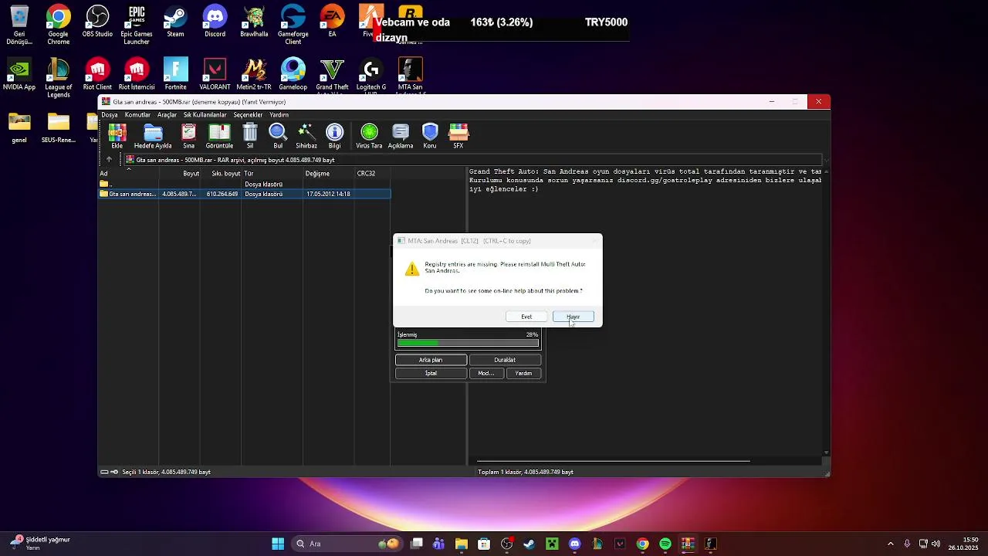The height and width of the screenshot is (556, 988).
Task: Click the Görüntüle (View) book icon
Action: tap(219, 136)
